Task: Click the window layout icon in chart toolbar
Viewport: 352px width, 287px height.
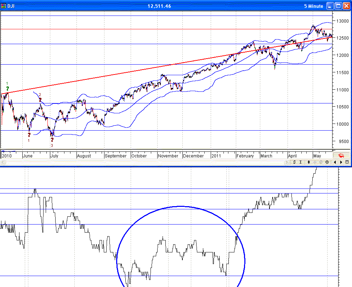Action: [x=347, y=162]
